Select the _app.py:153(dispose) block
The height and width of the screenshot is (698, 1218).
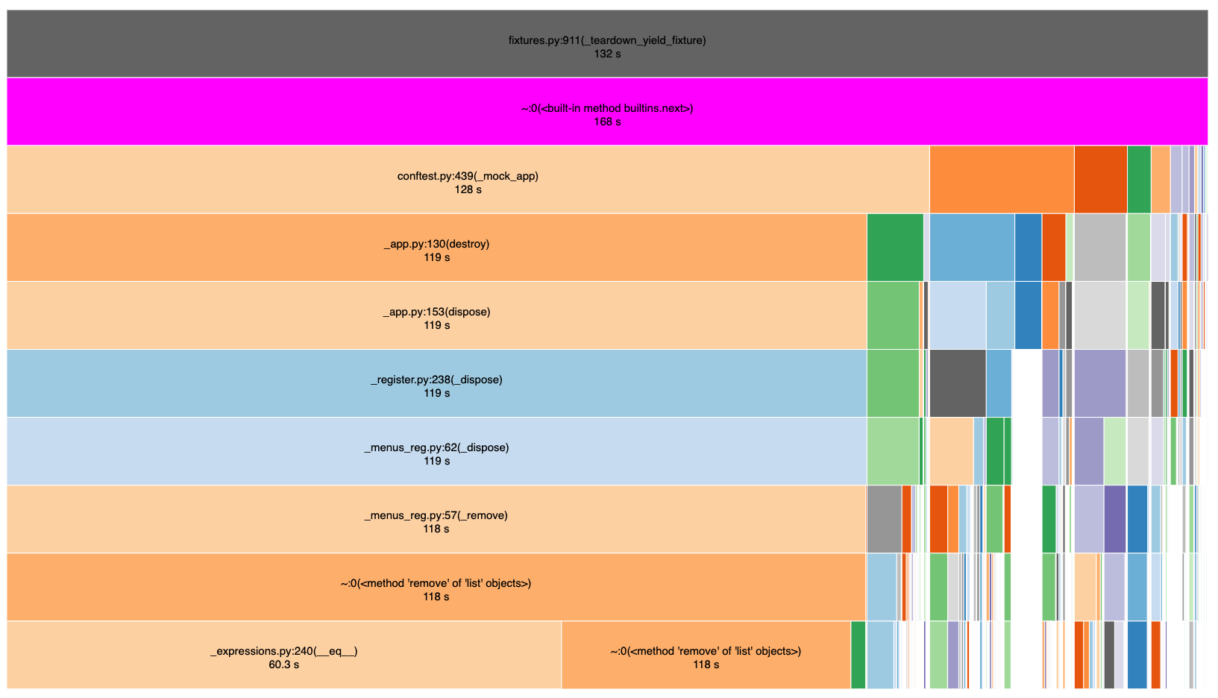click(436, 315)
